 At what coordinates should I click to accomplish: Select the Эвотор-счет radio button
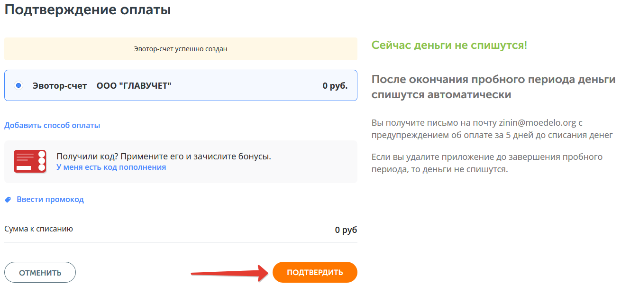[18, 86]
